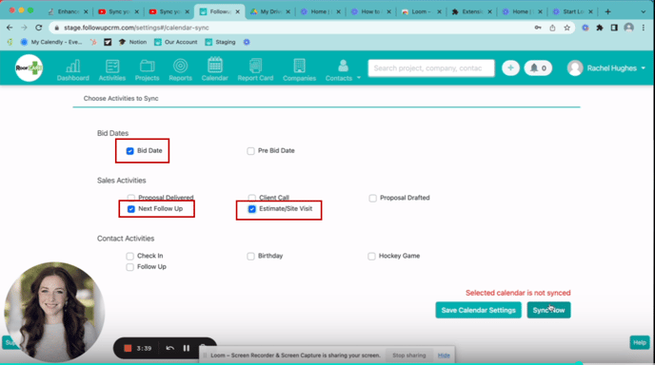Open the Projects folder icon
The width and height of the screenshot is (655, 365).
click(x=147, y=66)
